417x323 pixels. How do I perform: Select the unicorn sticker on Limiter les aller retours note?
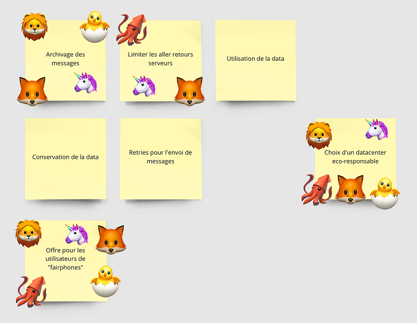click(x=144, y=86)
